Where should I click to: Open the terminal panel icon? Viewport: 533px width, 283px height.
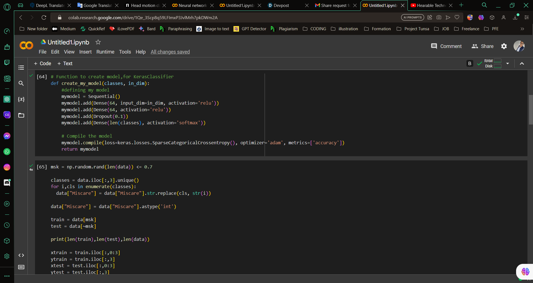pyautogui.click(x=21, y=267)
